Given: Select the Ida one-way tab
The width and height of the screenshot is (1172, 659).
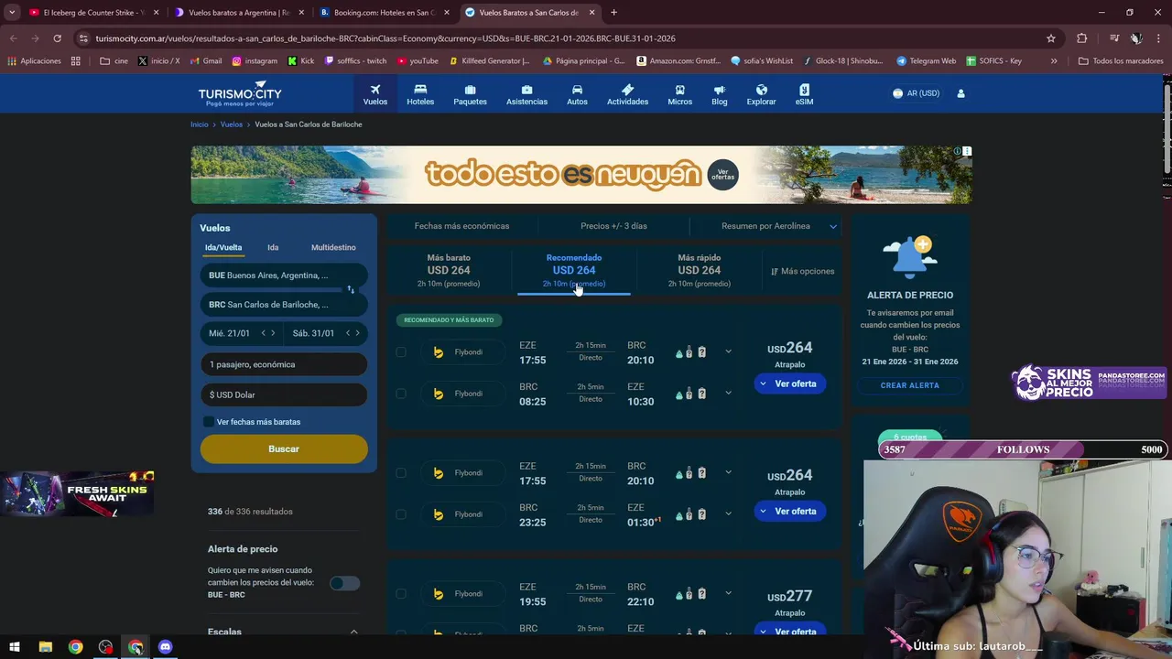Looking at the screenshot, I should (x=273, y=248).
